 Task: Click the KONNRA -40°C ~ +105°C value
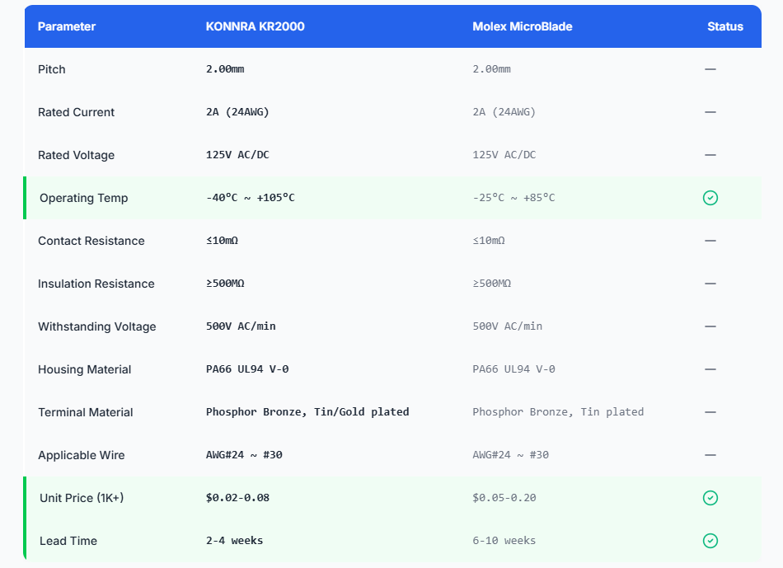tap(250, 198)
